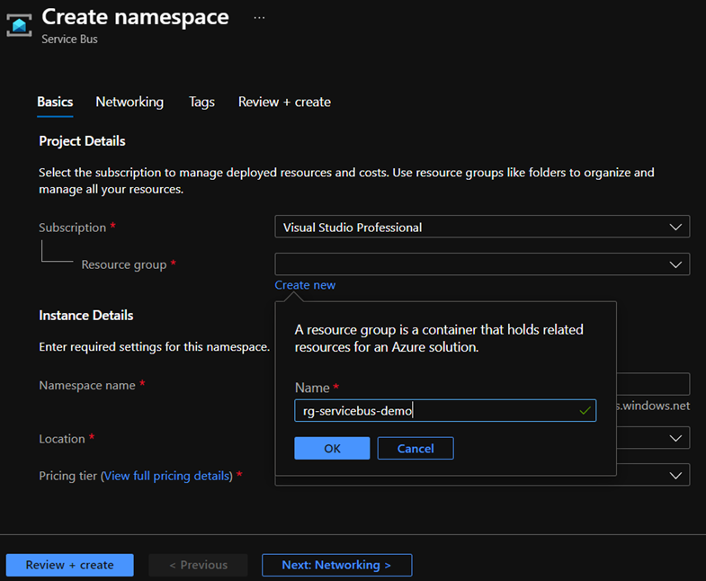Open the Networking tab
706x581 pixels.
(130, 102)
